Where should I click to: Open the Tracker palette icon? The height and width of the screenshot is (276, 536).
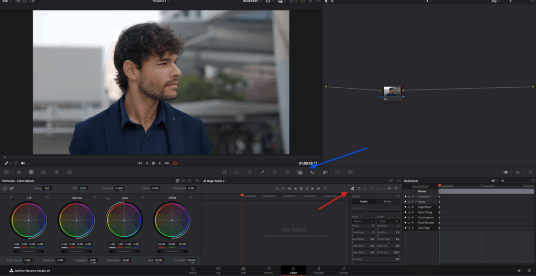click(287, 172)
